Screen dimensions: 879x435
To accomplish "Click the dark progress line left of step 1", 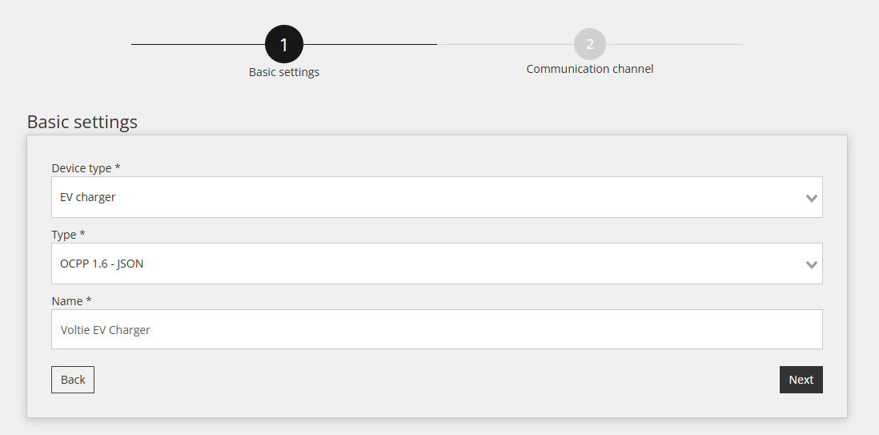I will pyautogui.click(x=198, y=44).
